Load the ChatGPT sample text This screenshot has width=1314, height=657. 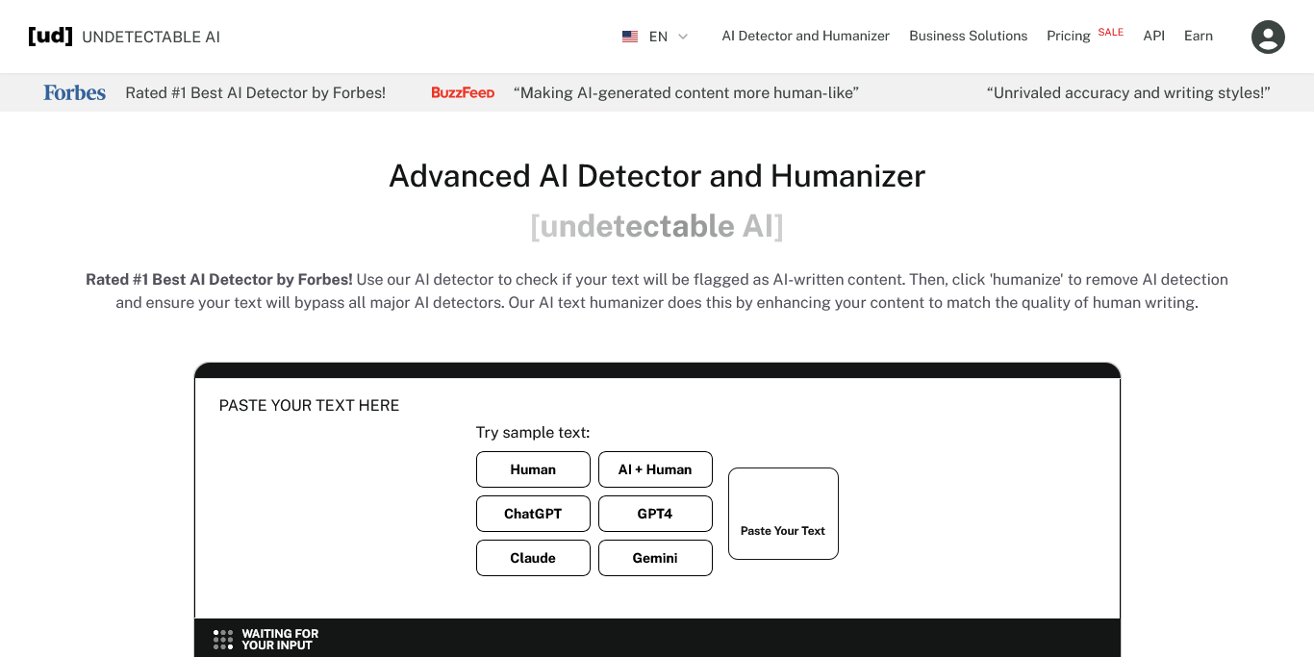tap(533, 514)
